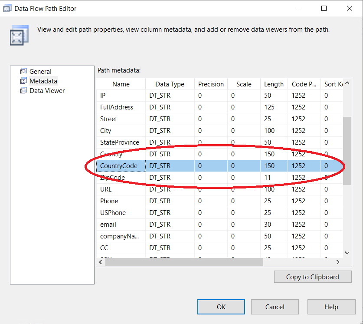Screen dimensions: 363x324
Task: Open the Data Viewer page
Action: click(47, 91)
